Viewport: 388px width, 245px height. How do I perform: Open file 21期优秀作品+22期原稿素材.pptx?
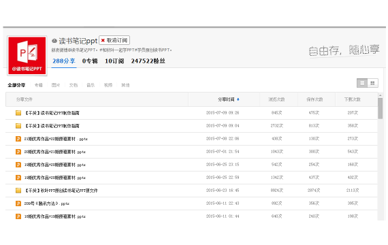56,139
